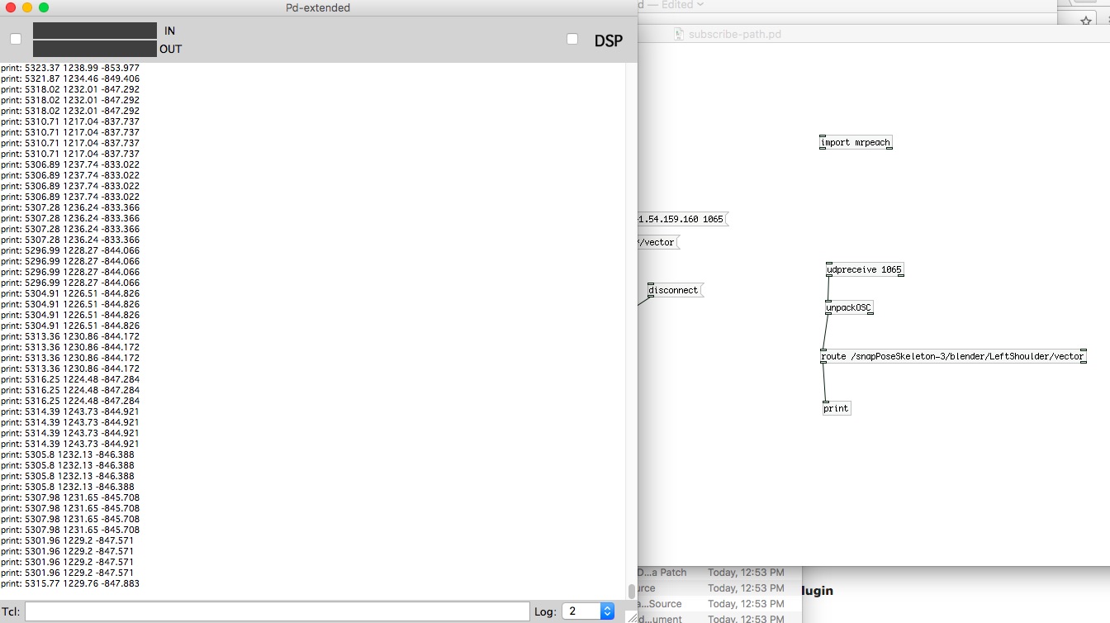Click the Pd console vertical scrollbar thumb
Viewport: 1110px width, 623px height.
click(632, 591)
